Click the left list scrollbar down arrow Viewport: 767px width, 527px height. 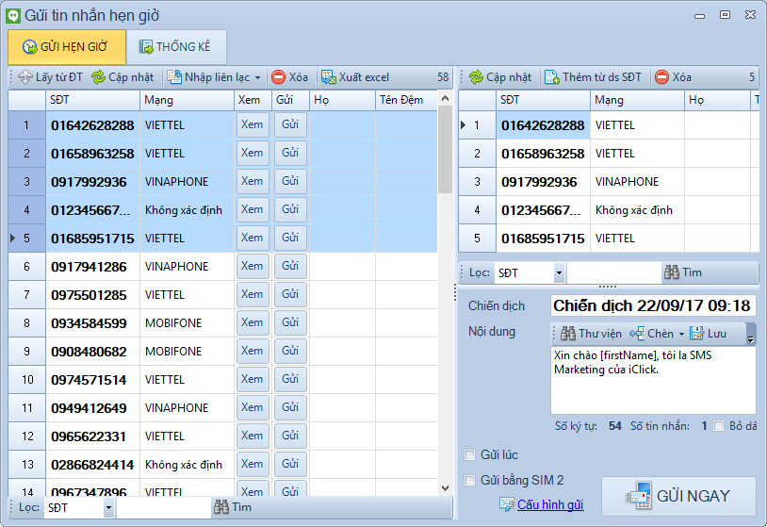coord(445,487)
